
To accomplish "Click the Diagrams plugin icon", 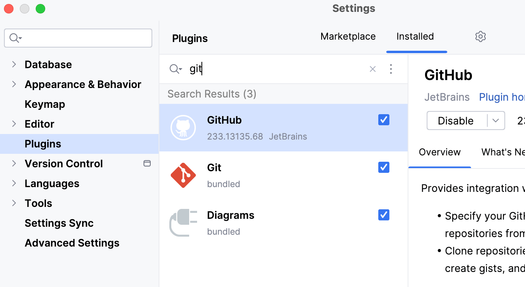I will tap(183, 222).
